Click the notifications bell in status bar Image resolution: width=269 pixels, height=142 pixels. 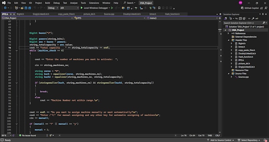coord(265,140)
